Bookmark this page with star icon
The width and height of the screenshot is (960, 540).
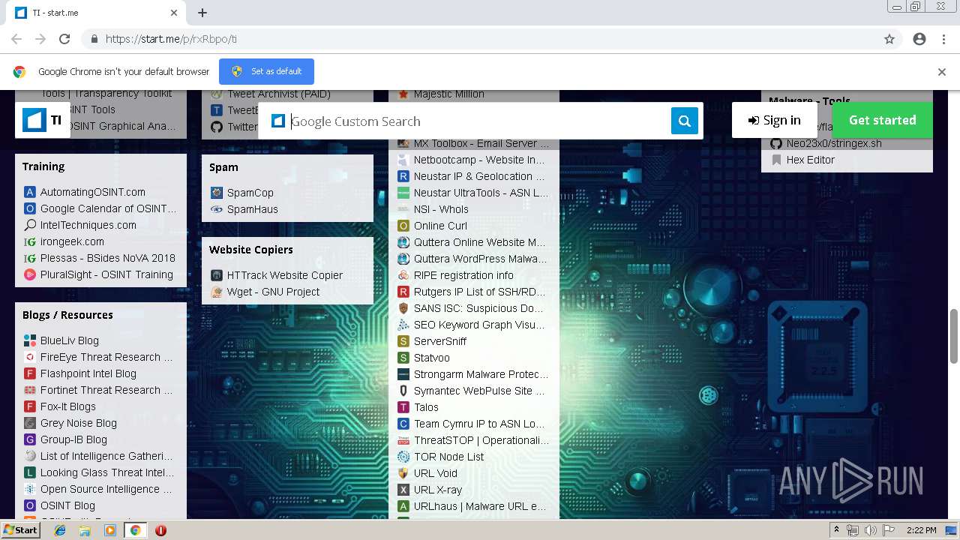889,39
